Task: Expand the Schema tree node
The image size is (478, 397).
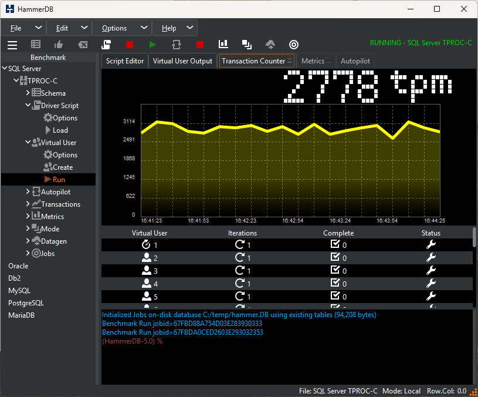Action: (x=28, y=93)
